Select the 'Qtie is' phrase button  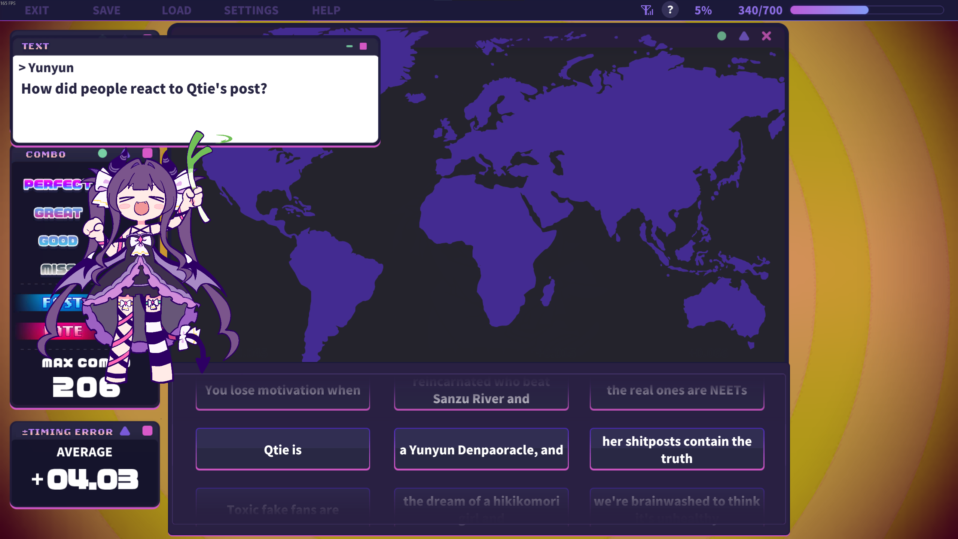point(283,449)
